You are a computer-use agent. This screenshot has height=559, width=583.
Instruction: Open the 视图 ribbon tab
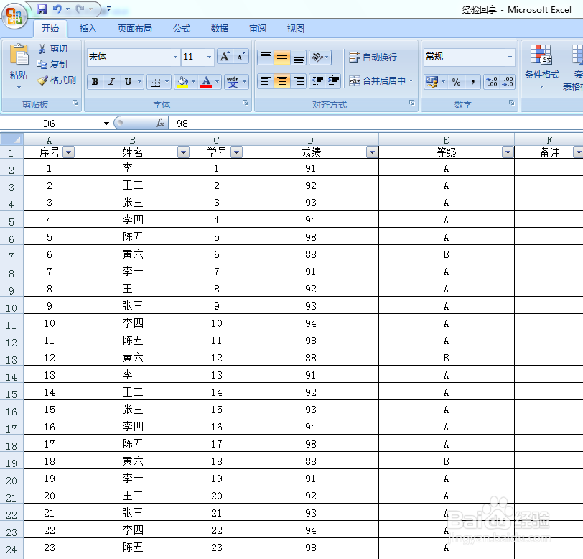point(296,28)
